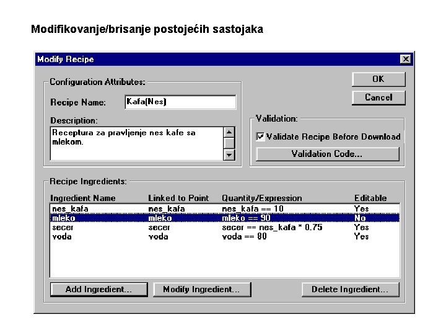The image size is (446, 335).
Task: Click expression 'nes_kafa == 10'
Action: coord(253,209)
